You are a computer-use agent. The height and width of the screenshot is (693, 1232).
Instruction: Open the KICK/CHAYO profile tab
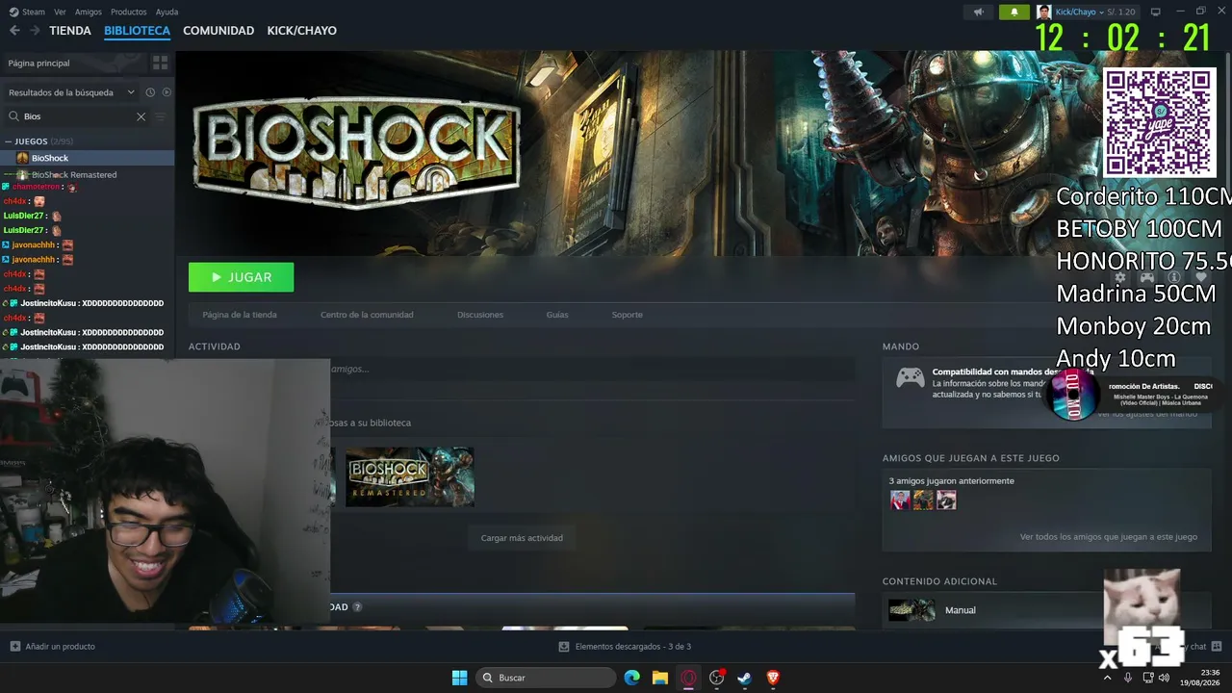pyautogui.click(x=302, y=31)
